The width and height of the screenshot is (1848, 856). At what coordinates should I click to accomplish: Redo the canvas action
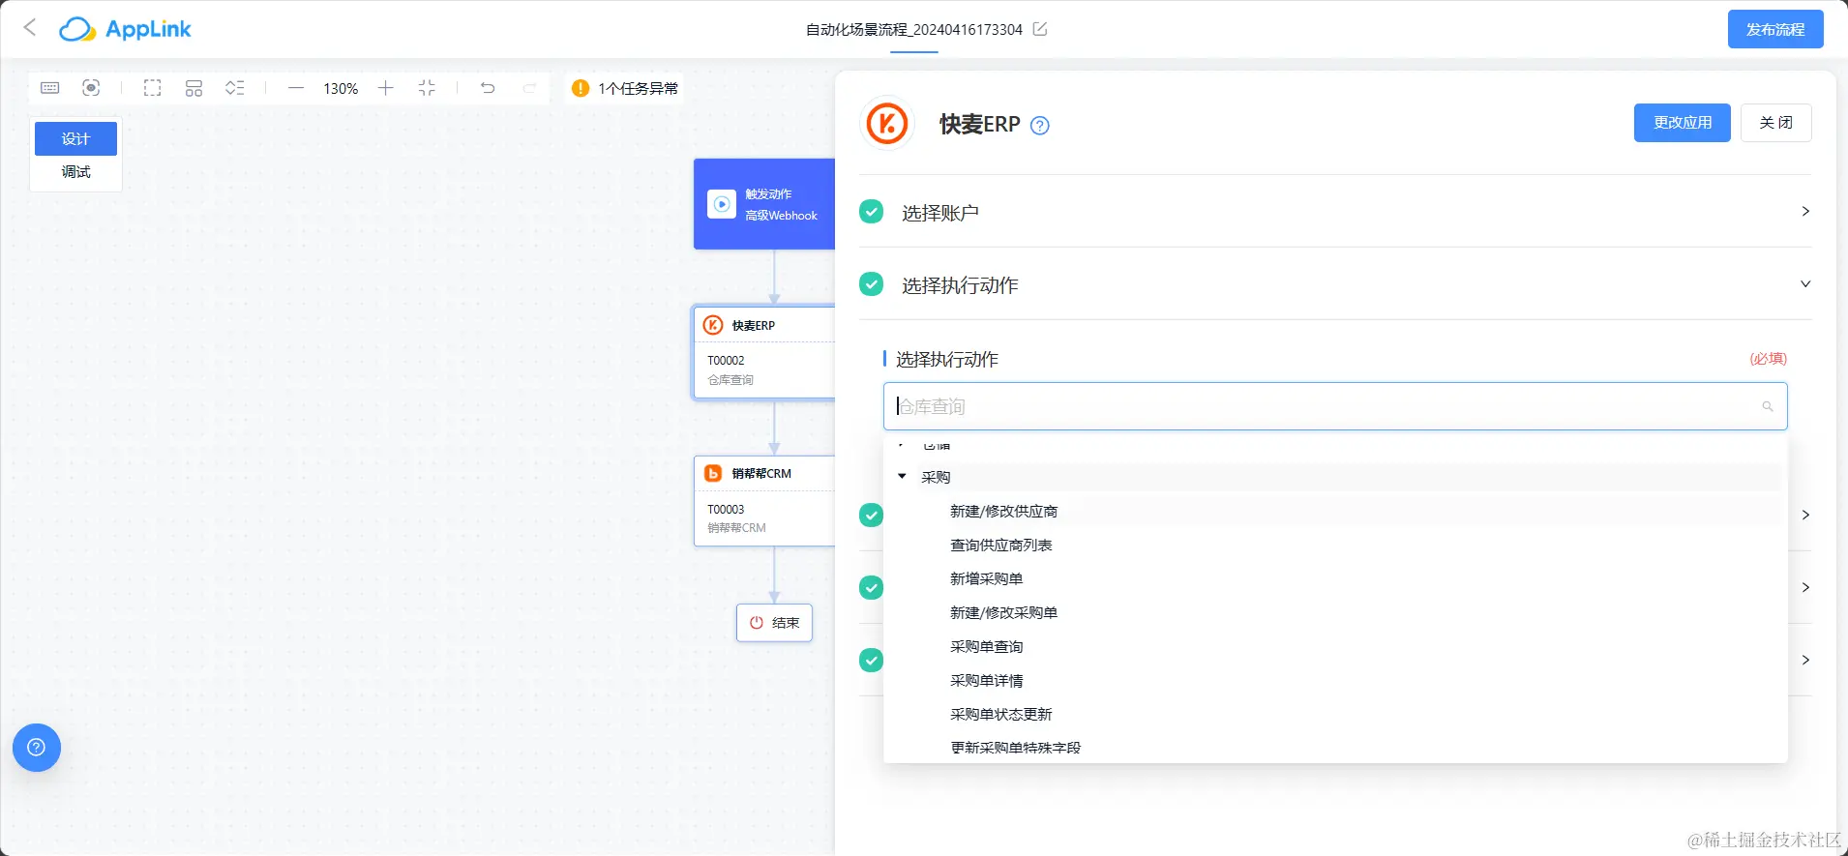pyautogui.click(x=529, y=88)
